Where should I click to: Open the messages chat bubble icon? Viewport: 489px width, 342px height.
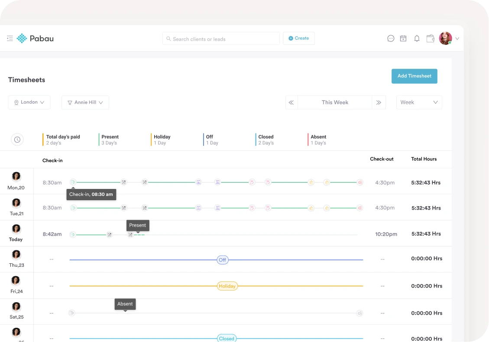click(x=391, y=38)
